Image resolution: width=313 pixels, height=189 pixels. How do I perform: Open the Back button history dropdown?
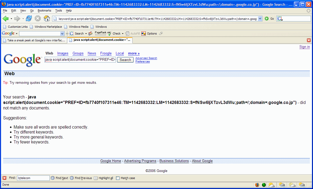click(11, 19)
